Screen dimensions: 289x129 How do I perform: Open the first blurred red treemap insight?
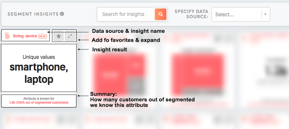tap(119, 74)
